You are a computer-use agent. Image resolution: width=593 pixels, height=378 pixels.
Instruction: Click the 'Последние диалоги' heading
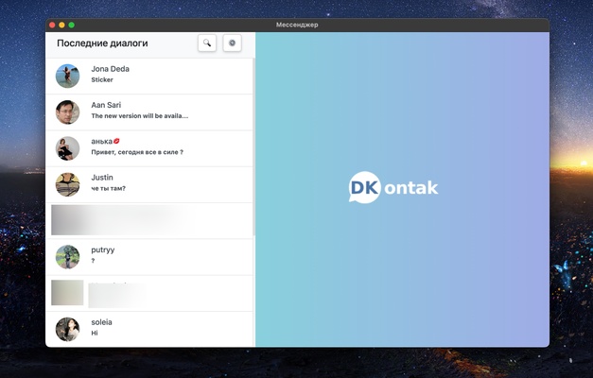[102, 43]
